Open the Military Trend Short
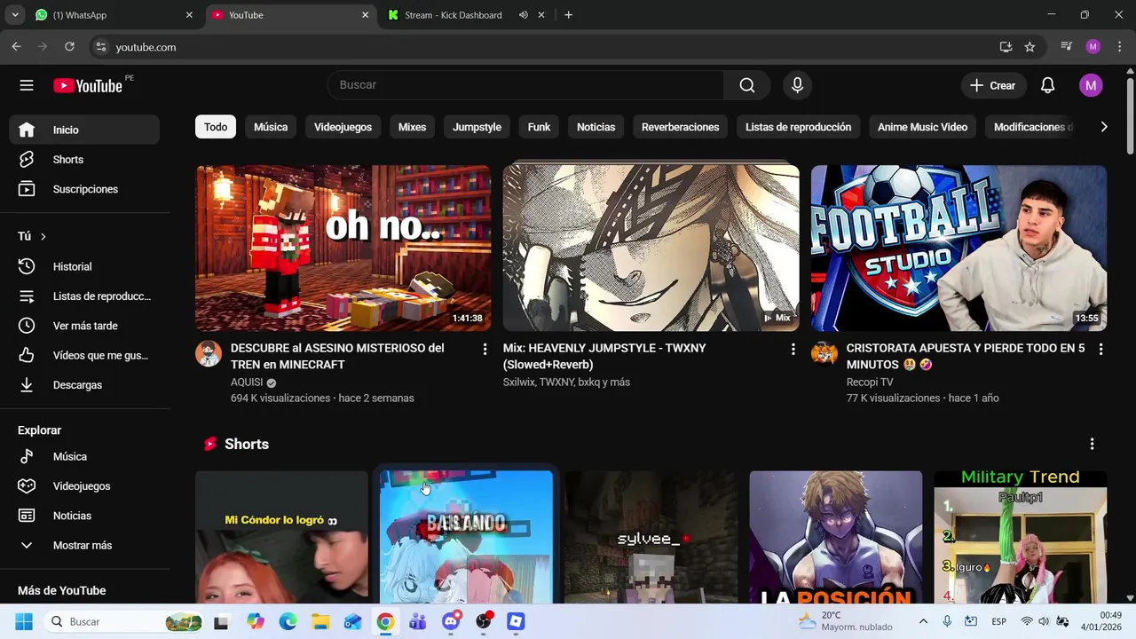 pos(1021,537)
